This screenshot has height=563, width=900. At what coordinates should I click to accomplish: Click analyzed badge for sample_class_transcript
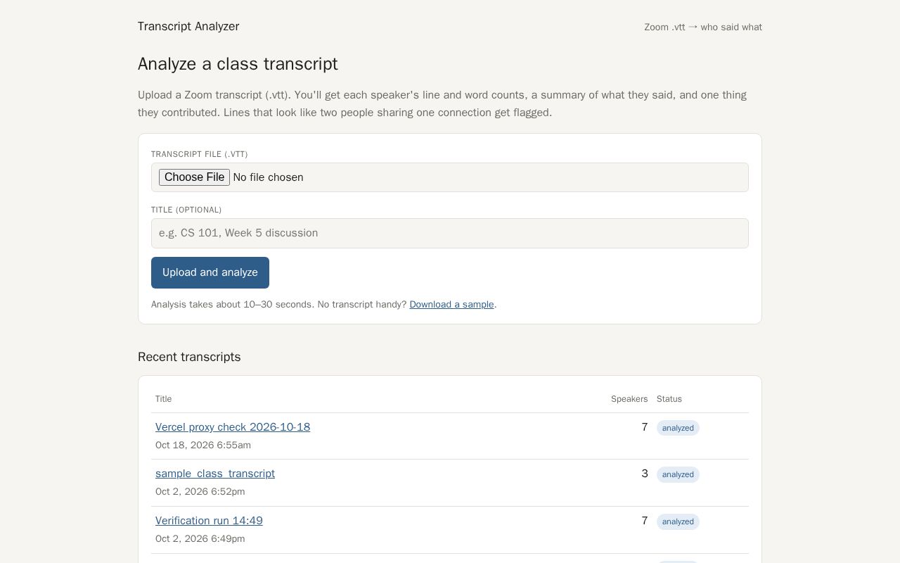coord(678,474)
